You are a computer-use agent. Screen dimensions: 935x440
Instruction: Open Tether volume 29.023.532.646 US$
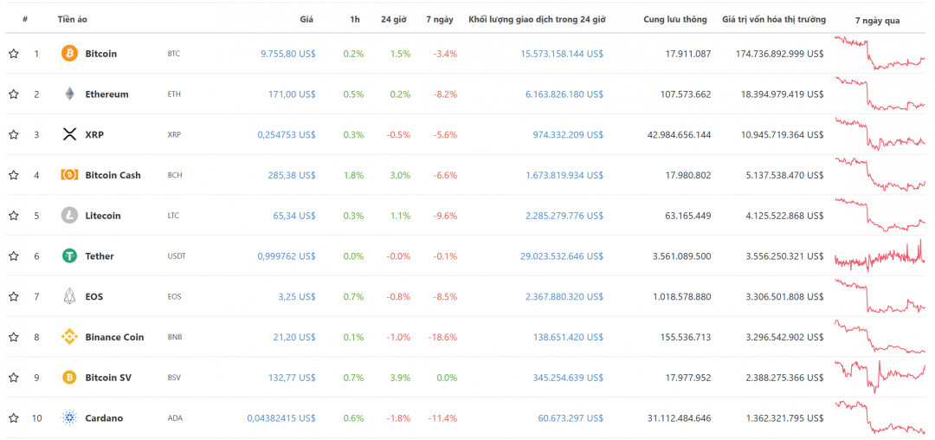562,256
